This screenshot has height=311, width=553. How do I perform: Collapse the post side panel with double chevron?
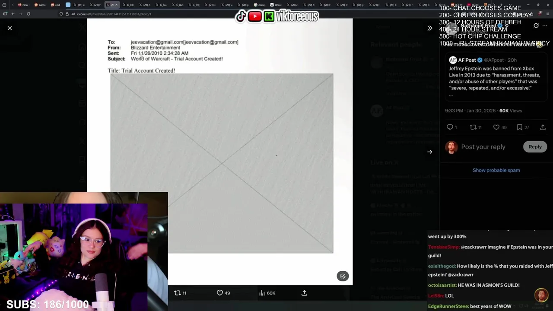[429, 28]
